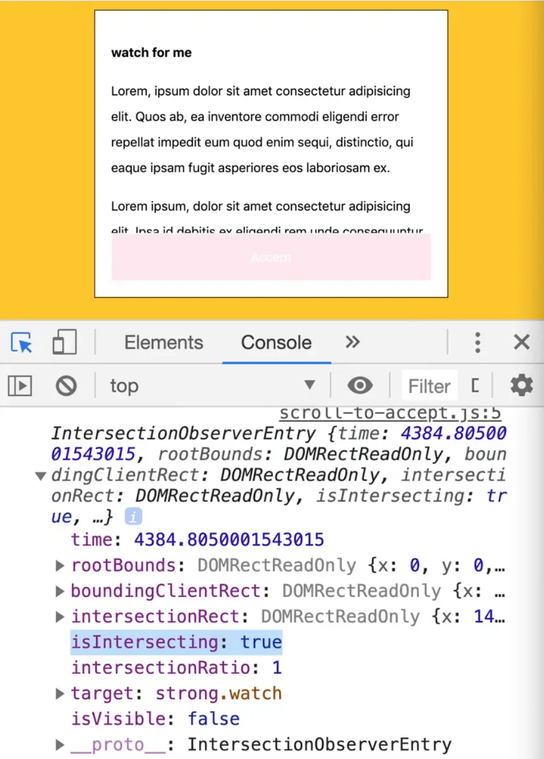Click the info badge next to the logged object
The height and width of the screenshot is (759, 544).
pos(132,516)
